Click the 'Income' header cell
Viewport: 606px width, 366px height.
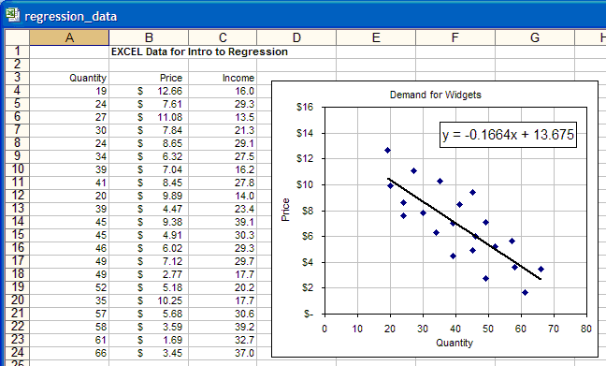(x=223, y=78)
